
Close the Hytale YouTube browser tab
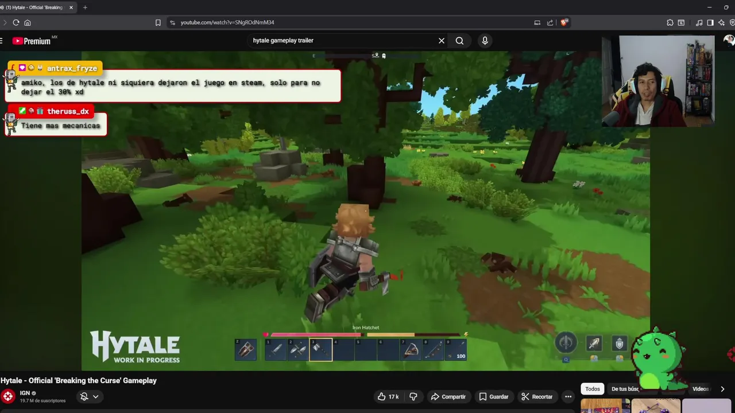[71, 7]
